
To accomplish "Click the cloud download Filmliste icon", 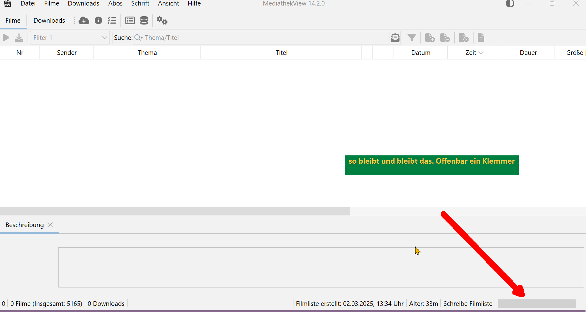I will point(84,21).
